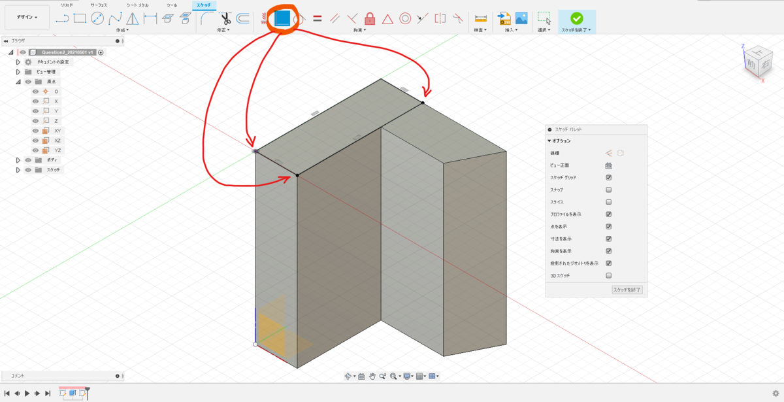Collapse the オプション section in sketch palette
The width and height of the screenshot is (784, 402).
tap(549, 141)
